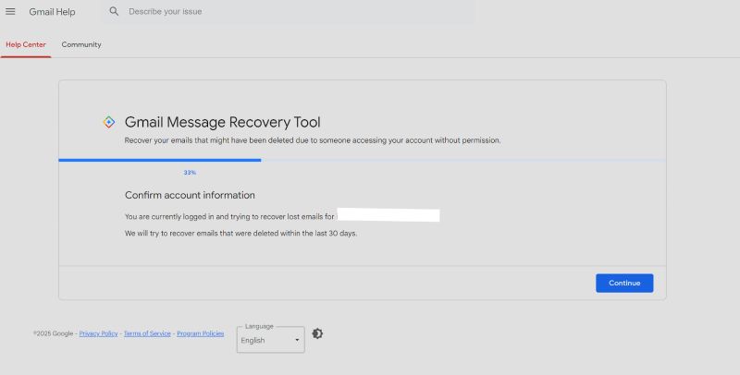Click the deleted within last 30 days text
Viewport: 740px width, 375px height.
point(240,233)
